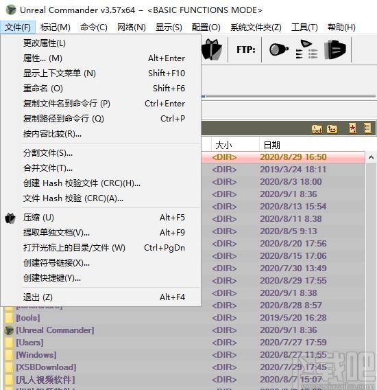Choose 更改属性(L) menu entry
377x390 pixels.
coord(101,43)
